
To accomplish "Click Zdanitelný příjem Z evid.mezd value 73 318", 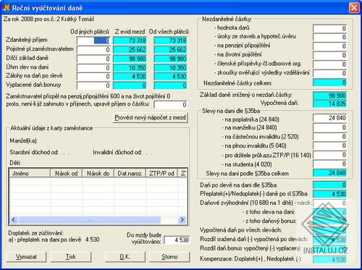I will (130, 41).
